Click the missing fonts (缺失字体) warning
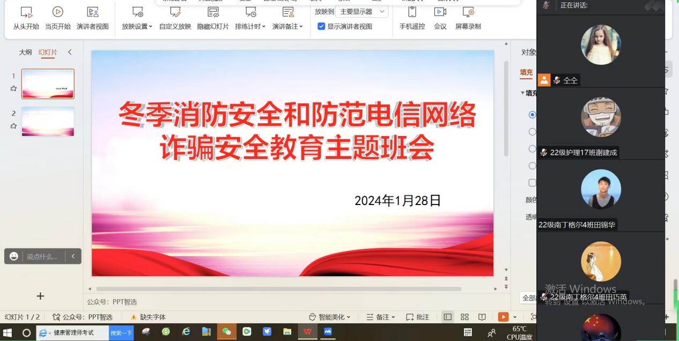The image size is (679, 341). tap(149, 317)
